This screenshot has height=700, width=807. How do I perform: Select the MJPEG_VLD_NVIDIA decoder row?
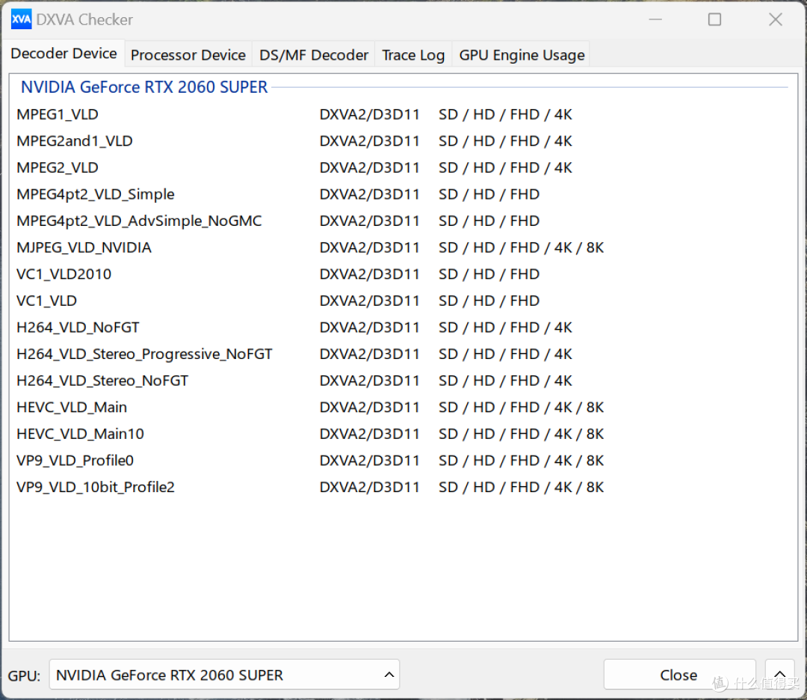[x=84, y=248]
